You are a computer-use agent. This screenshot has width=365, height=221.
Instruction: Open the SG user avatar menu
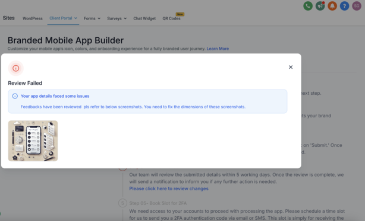357,6
